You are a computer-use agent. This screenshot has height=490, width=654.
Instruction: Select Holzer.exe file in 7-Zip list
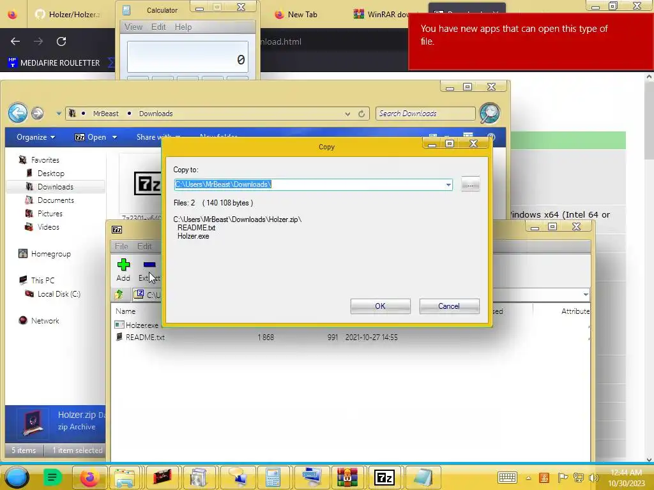tap(137, 325)
